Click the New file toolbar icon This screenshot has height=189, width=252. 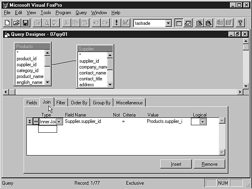click(8, 23)
